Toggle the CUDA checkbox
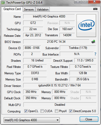 pos(42,111)
